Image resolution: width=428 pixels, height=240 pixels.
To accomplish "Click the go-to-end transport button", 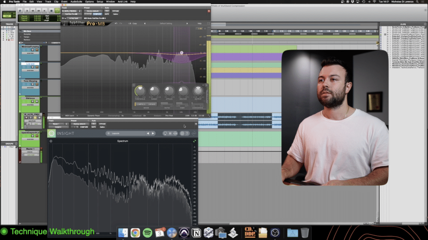I will pyautogui.click(x=45, y=10).
